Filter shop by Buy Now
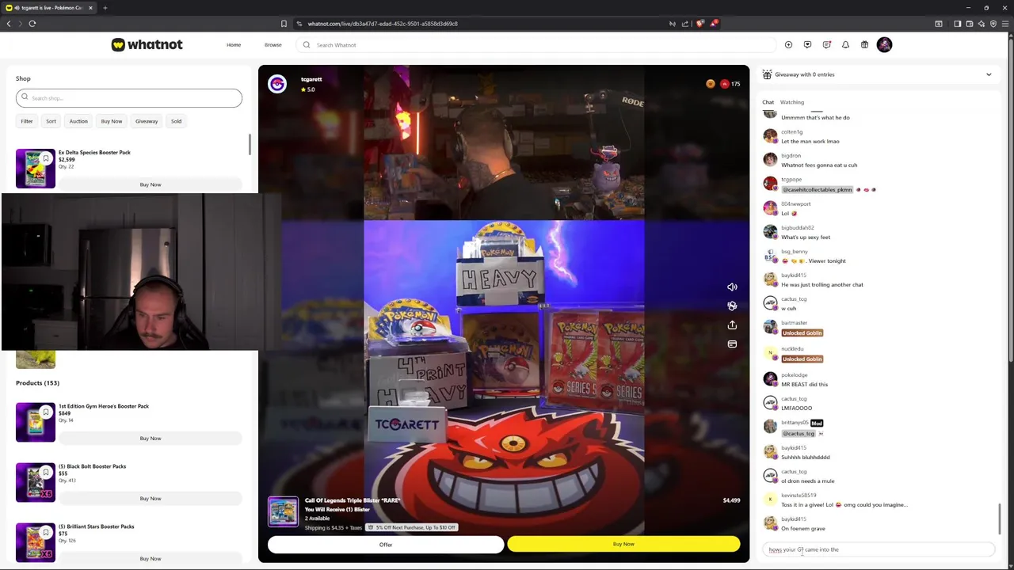Screen dimensions: 1014x570 point(112,121)
